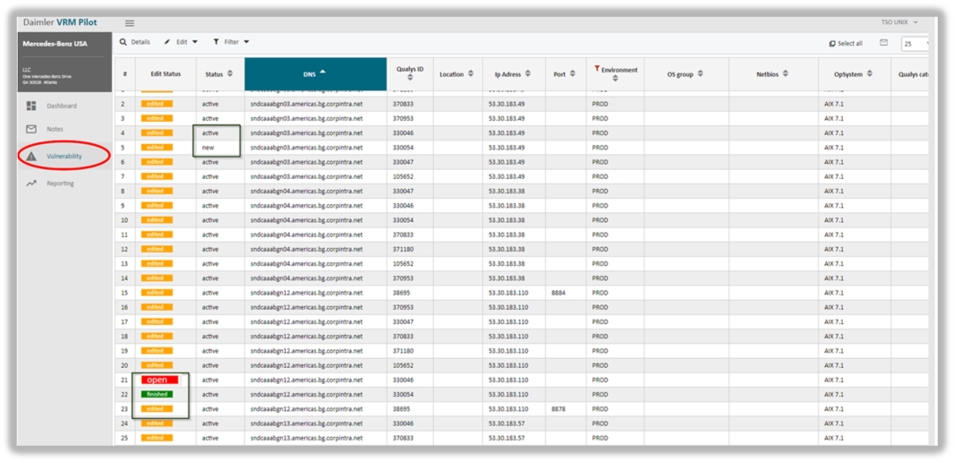Screen dimensions: 954x462
Task: Click the Details magnifier icon
Action: pyautogui.click(x=124, y=42)
